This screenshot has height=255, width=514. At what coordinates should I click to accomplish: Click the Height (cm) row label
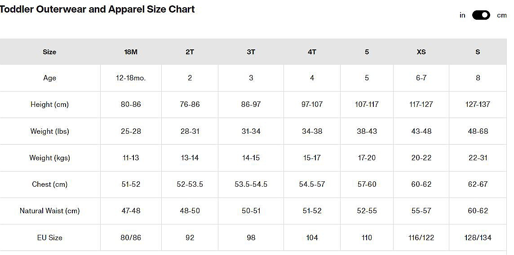49,104
